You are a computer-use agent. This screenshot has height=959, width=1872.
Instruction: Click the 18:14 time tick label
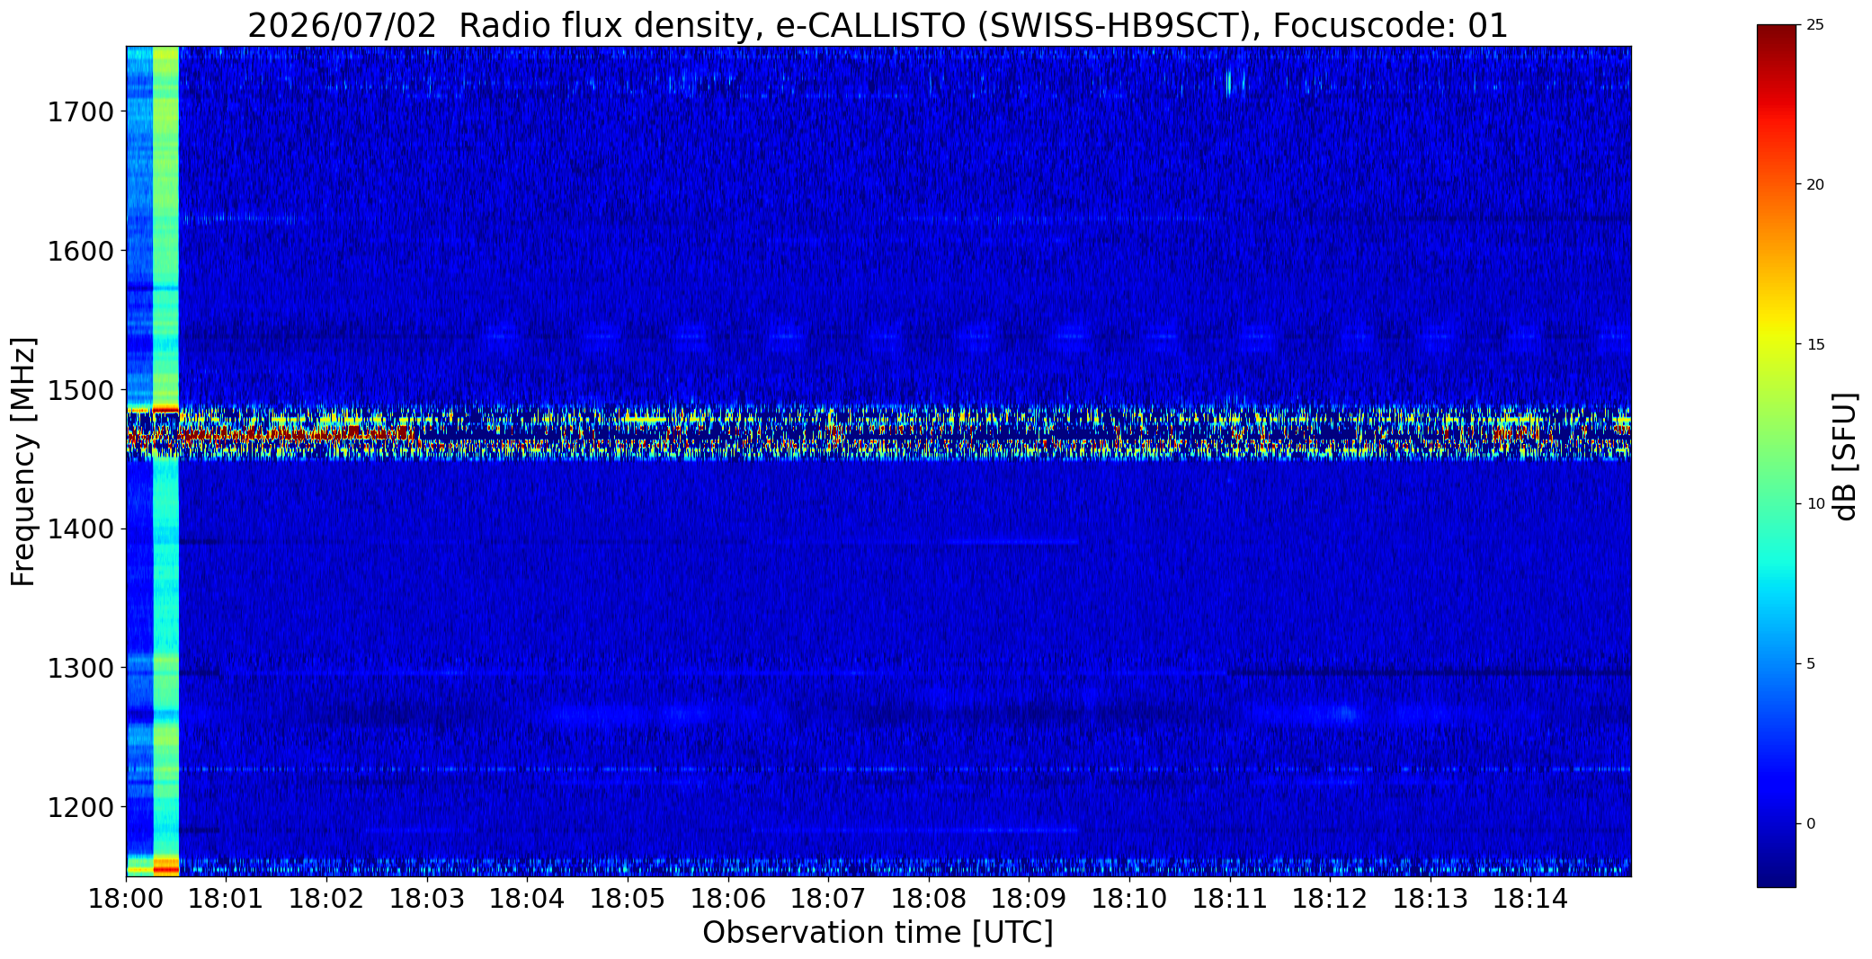pyautogui.click(x=1530, y=898)
